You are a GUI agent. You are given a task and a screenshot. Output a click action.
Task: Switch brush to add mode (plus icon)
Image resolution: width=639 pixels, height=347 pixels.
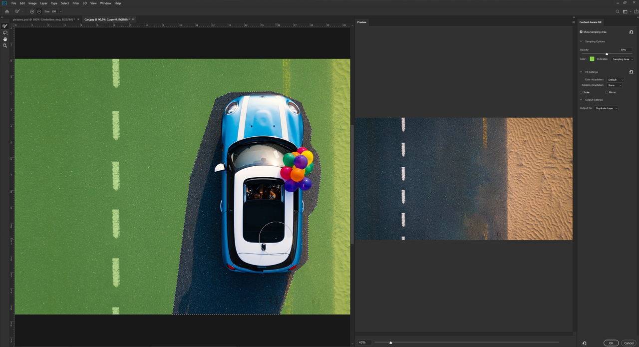[x=32, y=11]
